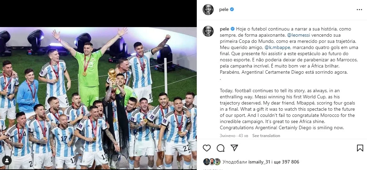
Task: Click the edited 43 min timestamp
Action: 234,135
